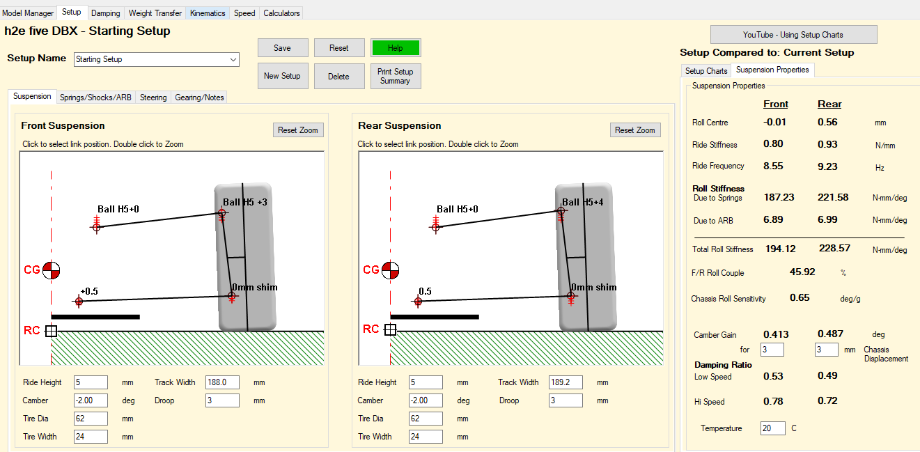Select front upper inner Ball H5+0 link point
The image size is (920, 452).
click(x=97, y=227)
